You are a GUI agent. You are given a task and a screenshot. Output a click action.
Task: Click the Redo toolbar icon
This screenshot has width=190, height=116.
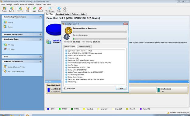click(x=65, y=9)
